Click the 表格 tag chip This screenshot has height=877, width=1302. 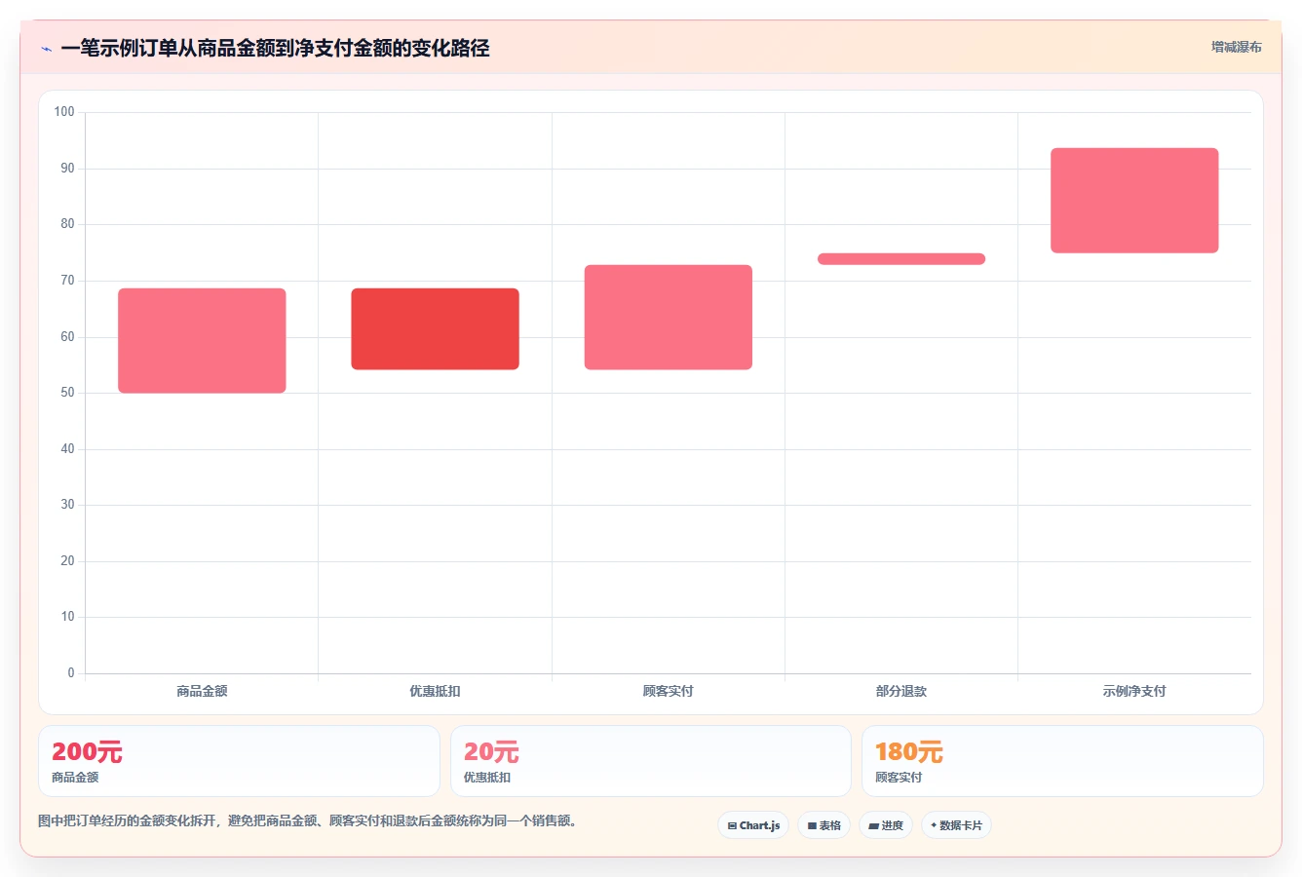[x=823, y=825]
